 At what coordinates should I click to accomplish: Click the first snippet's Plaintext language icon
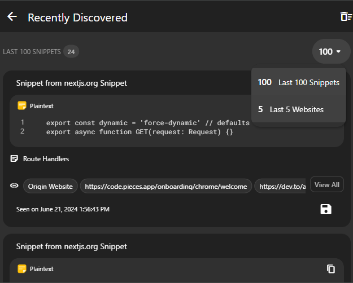point(22,105)
